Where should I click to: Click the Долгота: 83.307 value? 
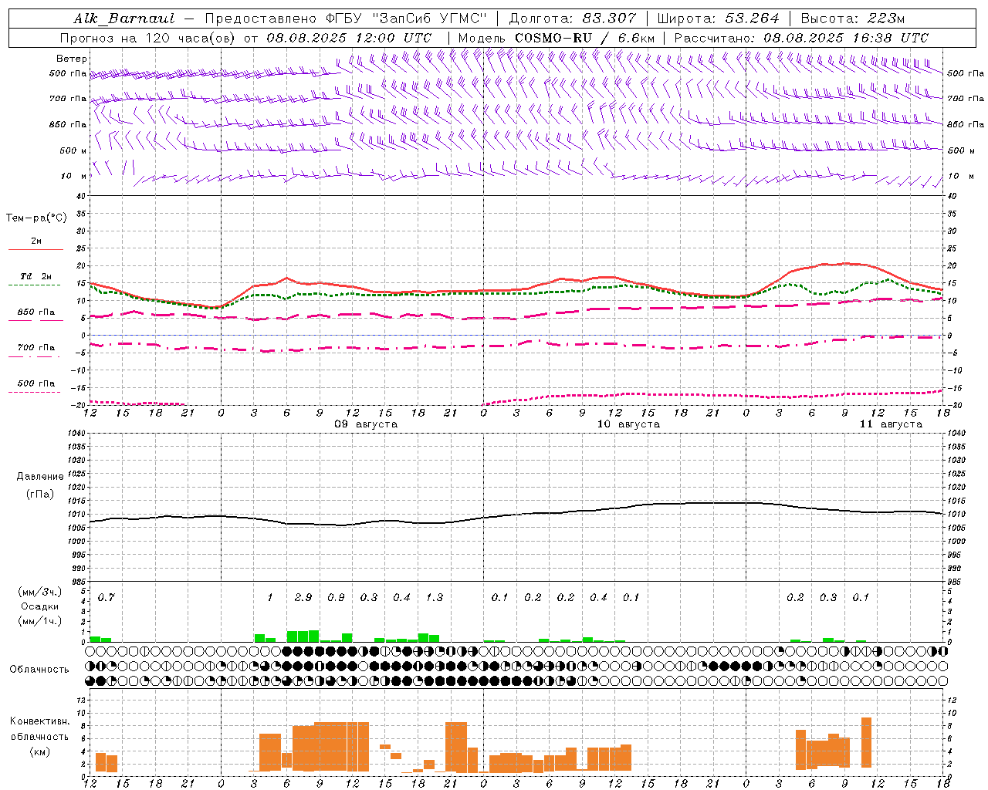point(573,19)
